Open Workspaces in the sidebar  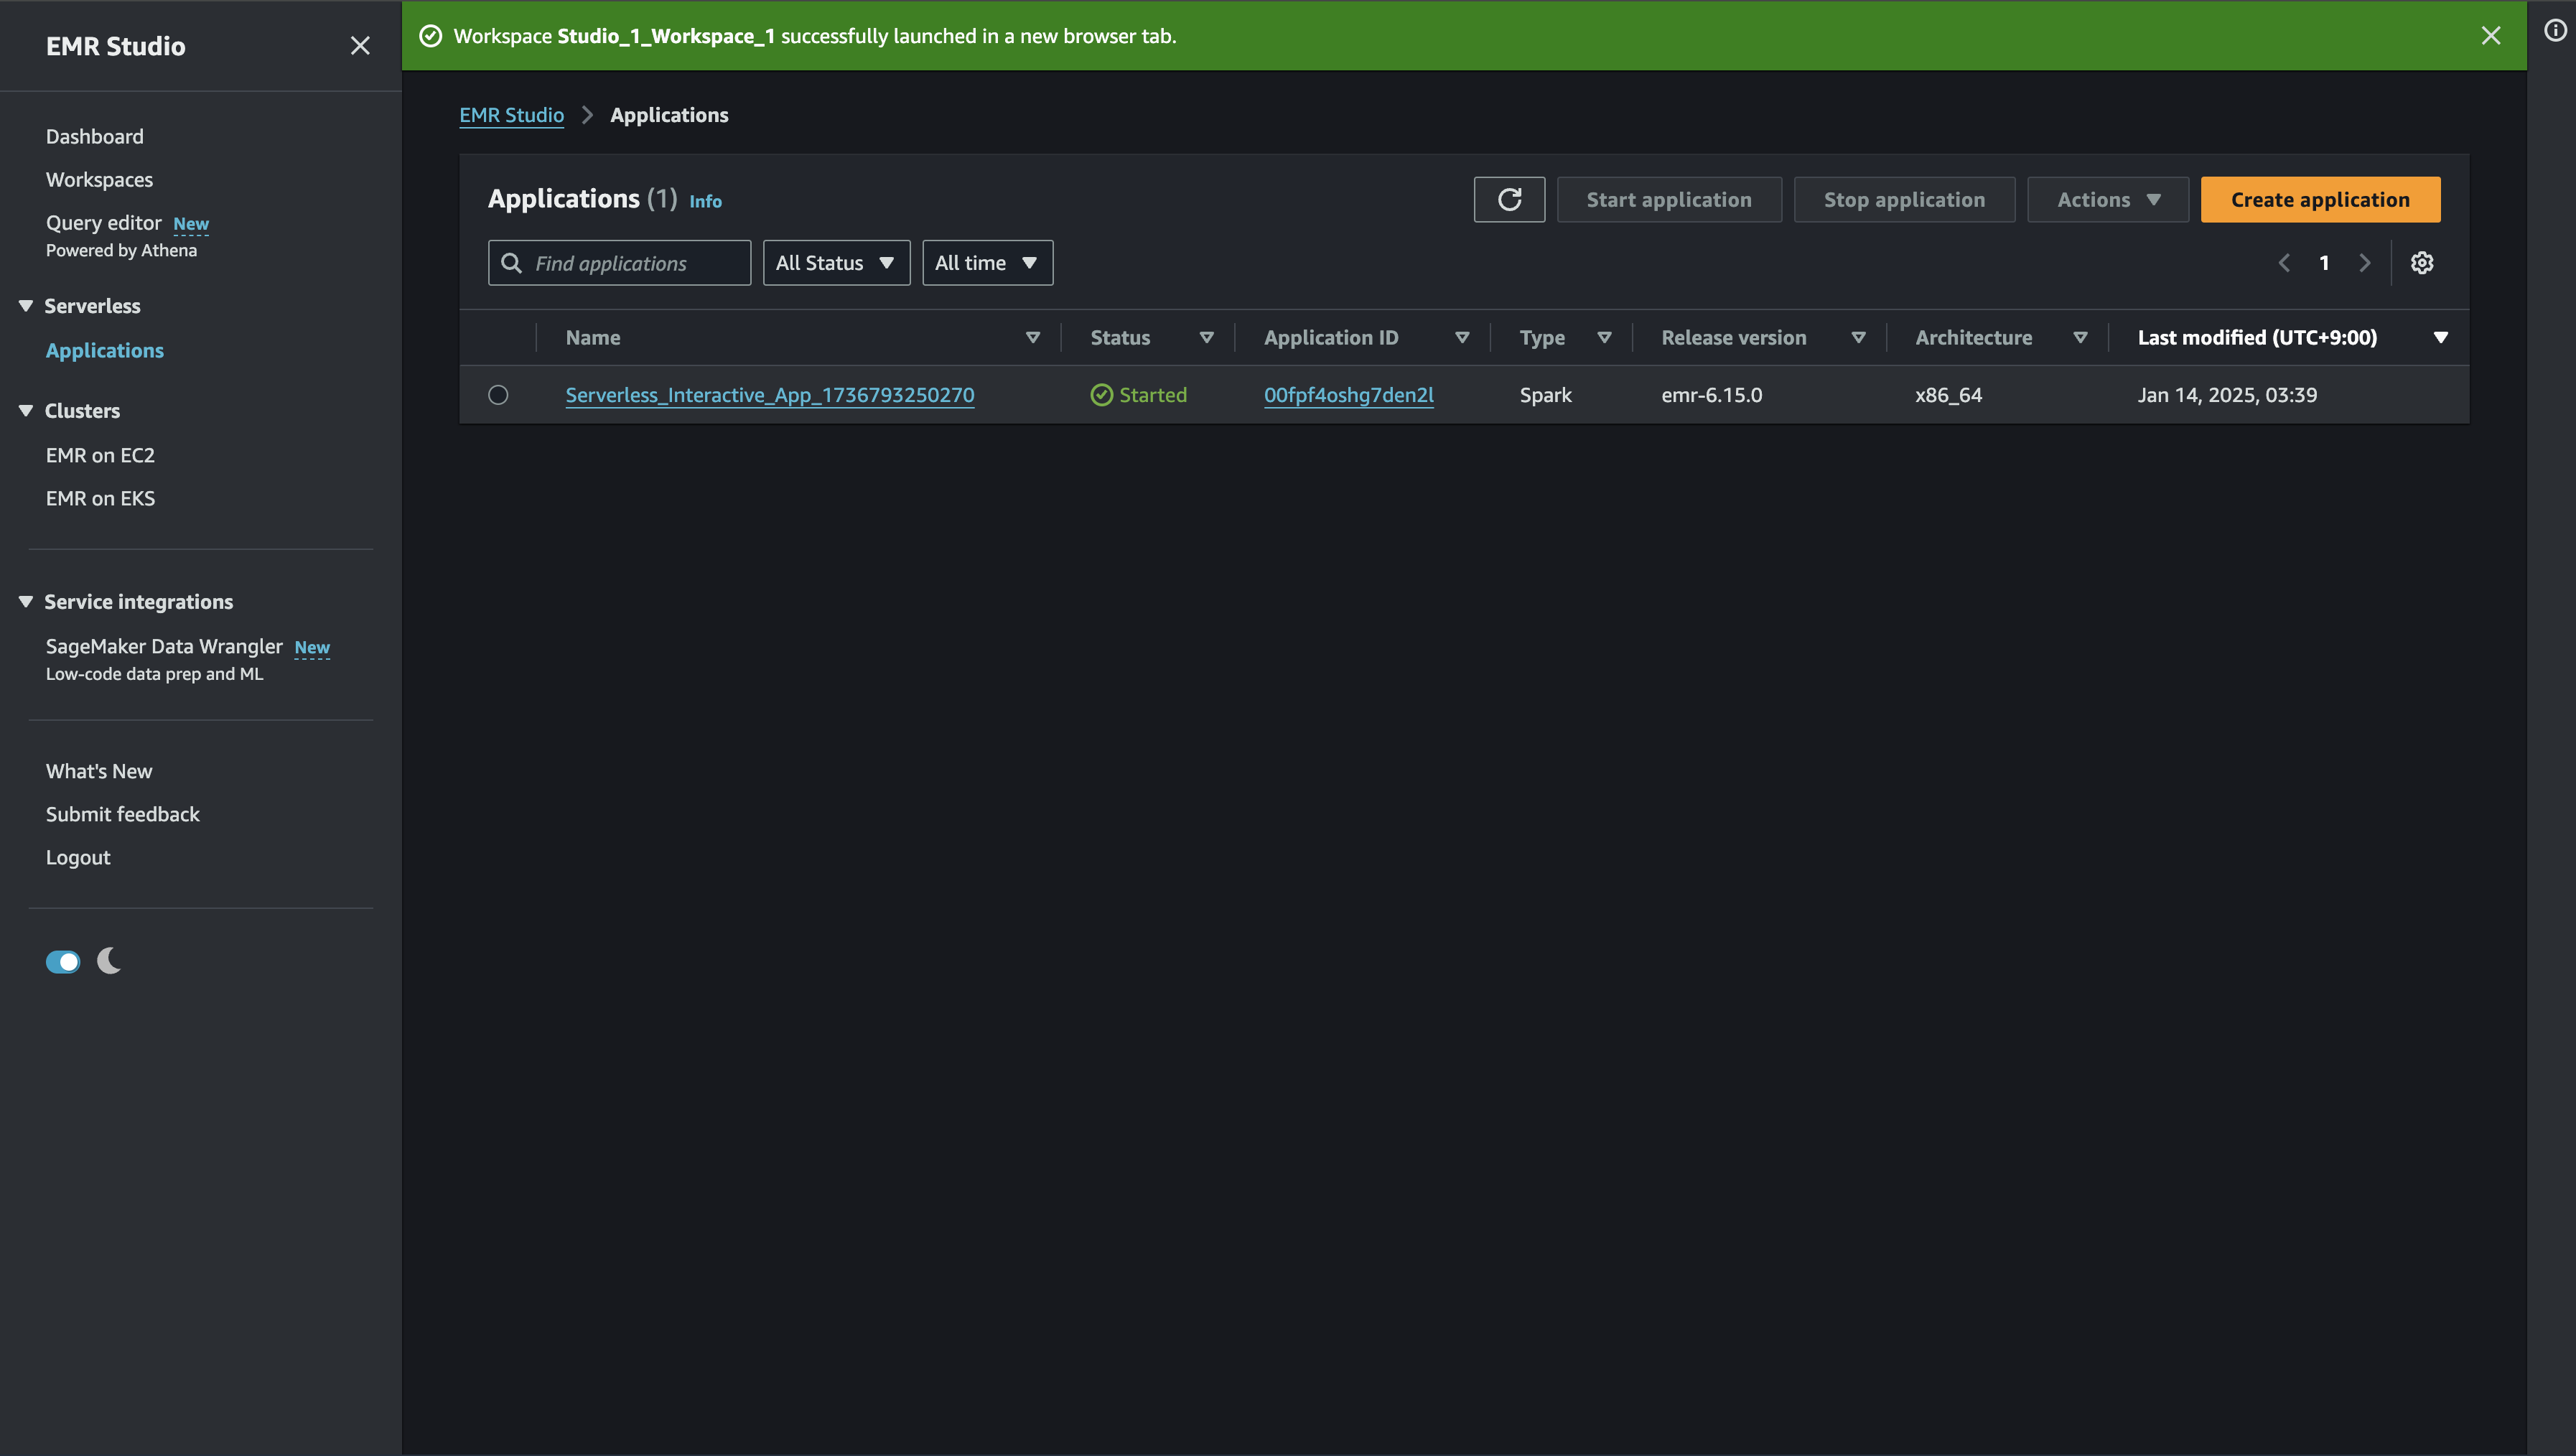(100, 180)
